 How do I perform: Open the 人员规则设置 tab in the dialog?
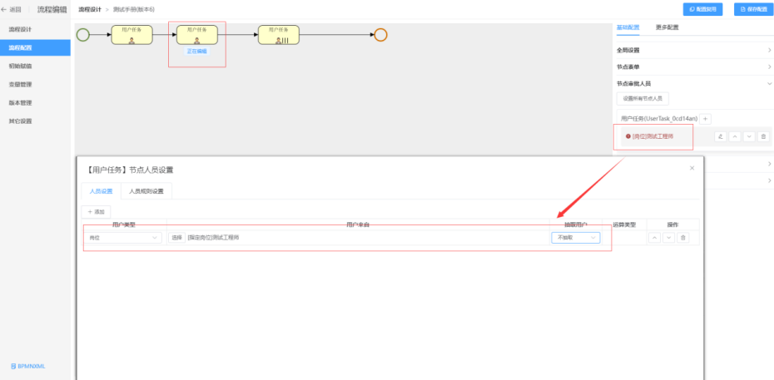146,191
